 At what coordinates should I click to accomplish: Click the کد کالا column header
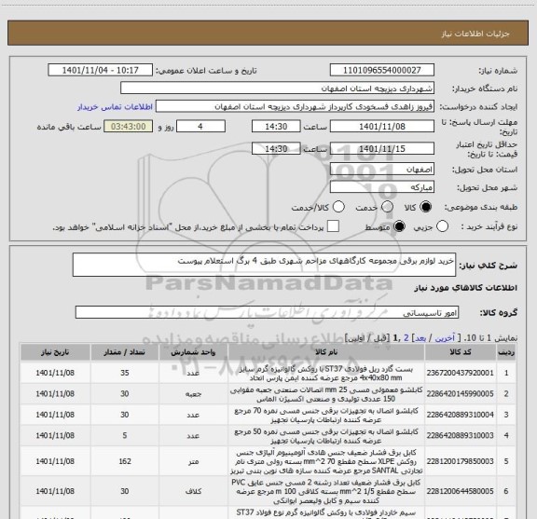click(x=460, y=352)
